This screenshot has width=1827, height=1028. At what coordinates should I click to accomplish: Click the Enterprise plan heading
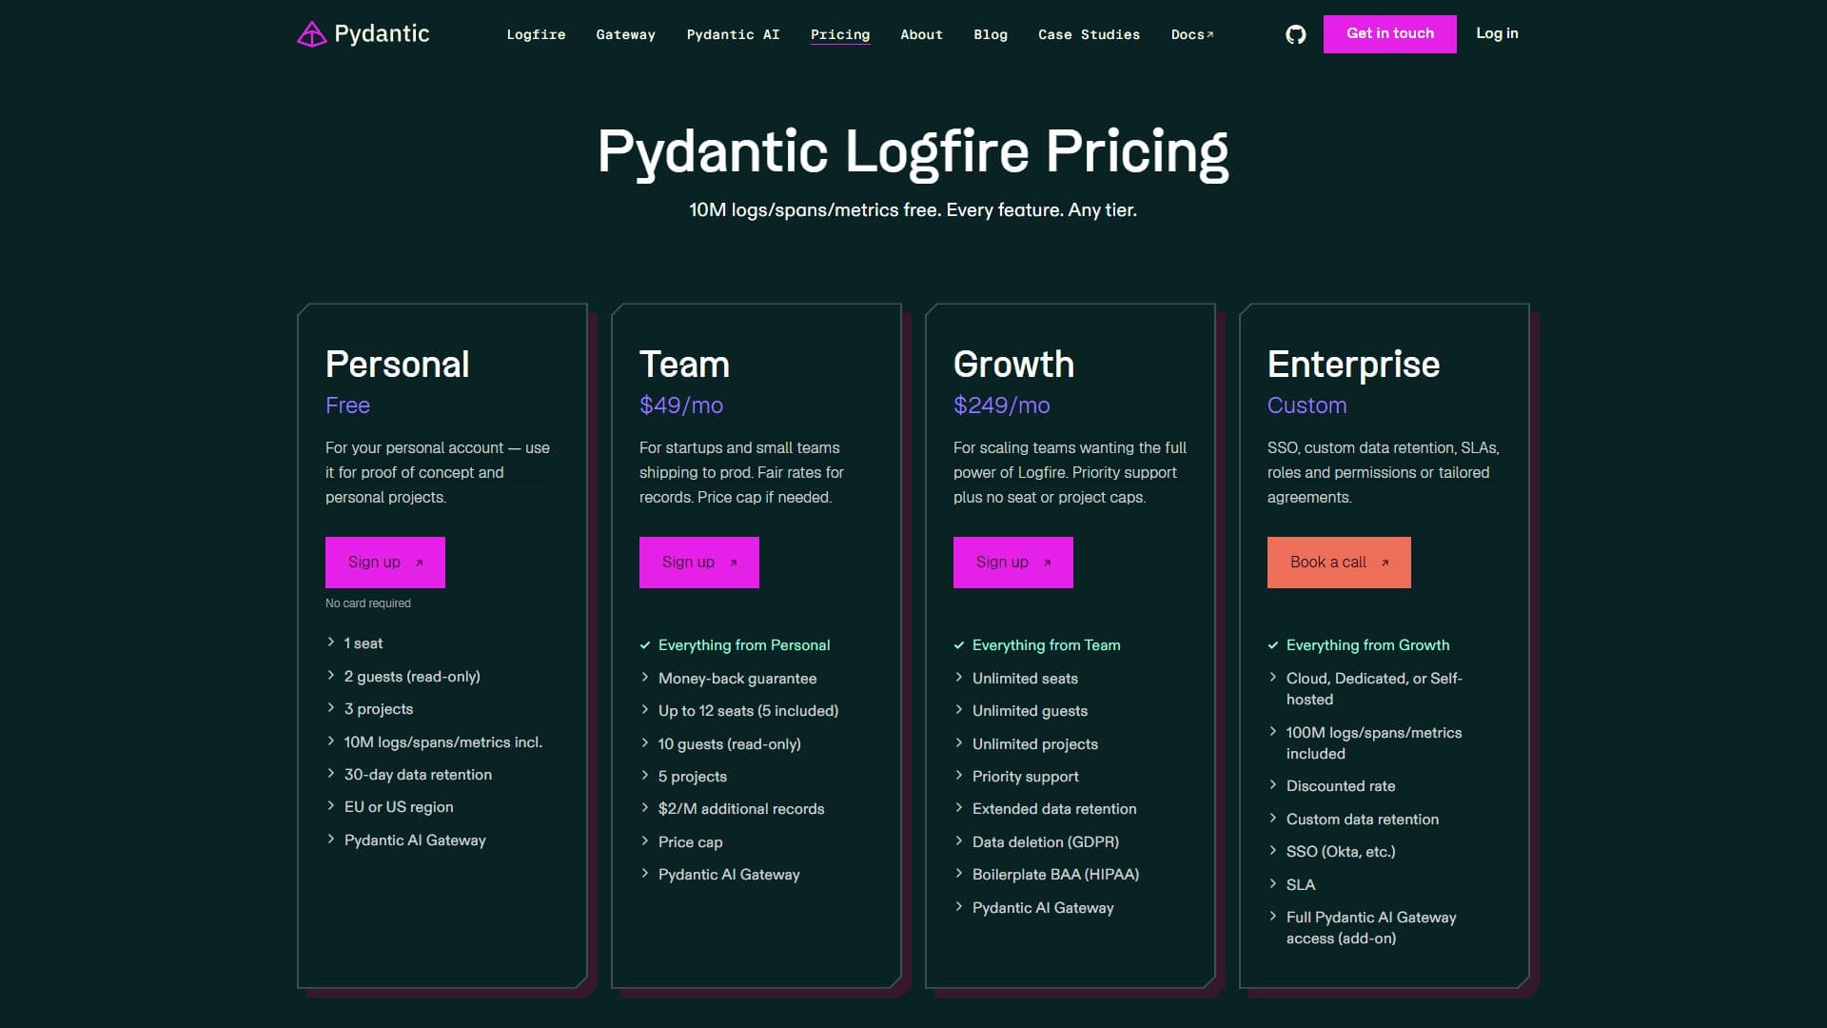pyautogui.click(x=1353, y=365)
